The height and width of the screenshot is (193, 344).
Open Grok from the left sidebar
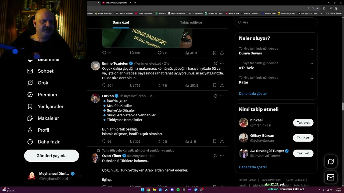pyautogui.click(x=38, y=83)
